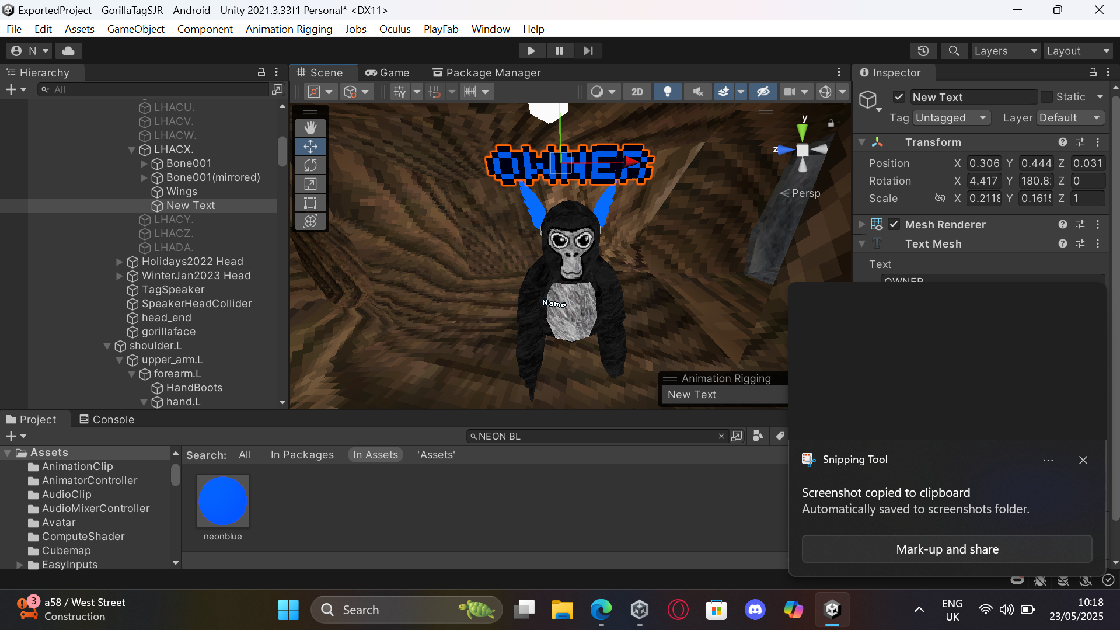This screenshot has height=630, width=1120.
Task: Expand Bone001(mirrored) in hierarchy
Action: [x=144, y=177]
